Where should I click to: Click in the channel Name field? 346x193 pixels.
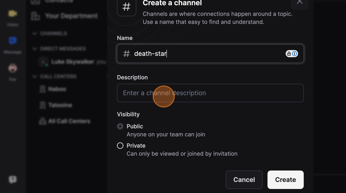(210, 54)
